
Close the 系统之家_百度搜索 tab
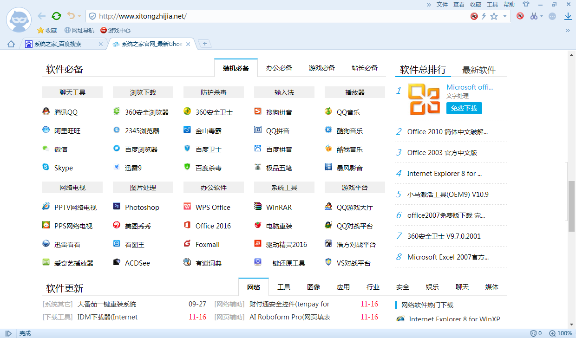[101, 44]
